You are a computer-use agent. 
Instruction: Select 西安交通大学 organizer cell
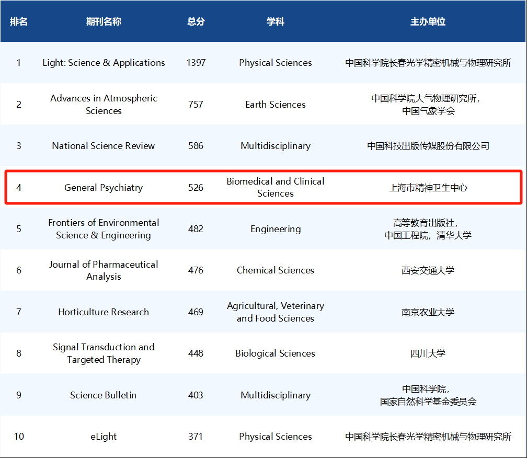tap(428, 270)
